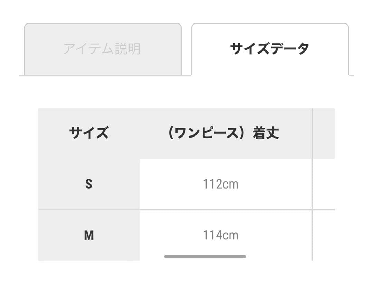The height and width of the screenshot is (282, 373).
Task: Select the S label cell
Action: tap(89, 184)
